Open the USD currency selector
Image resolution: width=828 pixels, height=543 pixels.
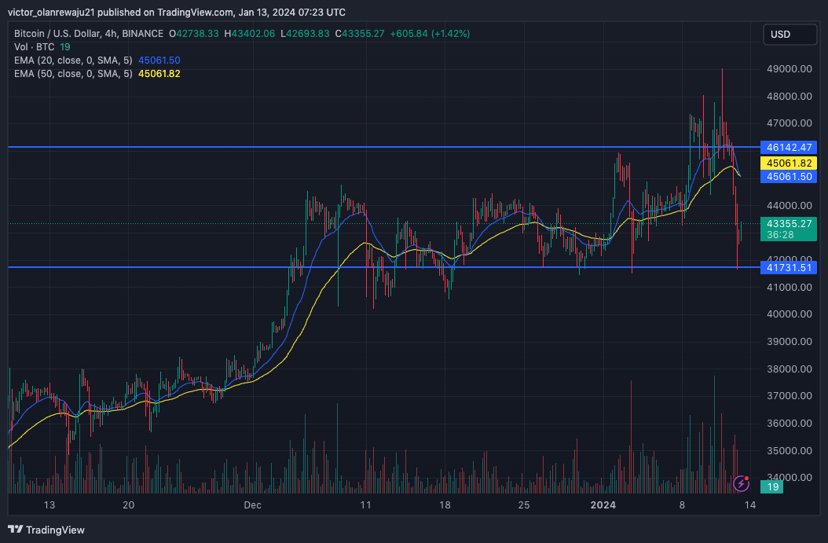(x=790, y=35)
